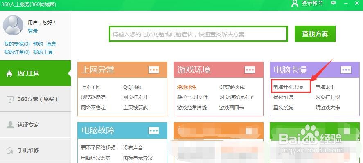Open more options in 电脑故障 card
363x163 pixels.
[154, 130]
